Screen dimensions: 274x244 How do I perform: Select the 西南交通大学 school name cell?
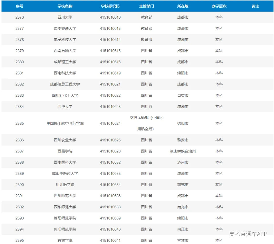coord(65,28)
